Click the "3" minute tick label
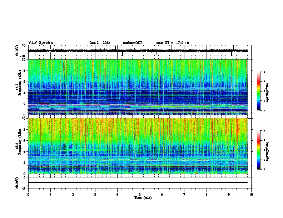The width and height of the screenshot is (283, 218). pyautogui.click(x=95, y=194)
